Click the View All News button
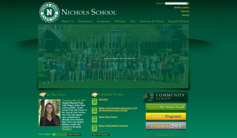237x138 pixels. point(74,134)
